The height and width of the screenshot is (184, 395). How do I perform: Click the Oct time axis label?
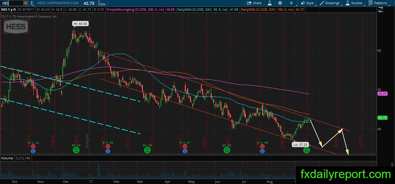pyautogui.click(x=14, y=182)
